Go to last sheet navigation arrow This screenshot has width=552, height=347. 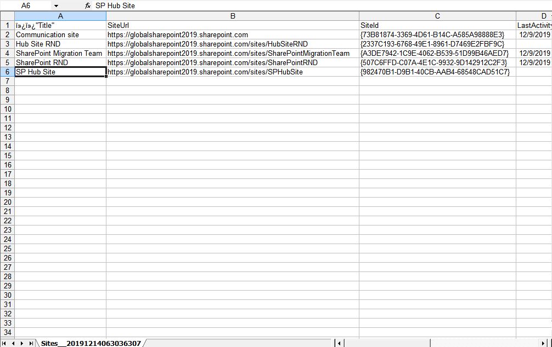(x=31, y=343)
